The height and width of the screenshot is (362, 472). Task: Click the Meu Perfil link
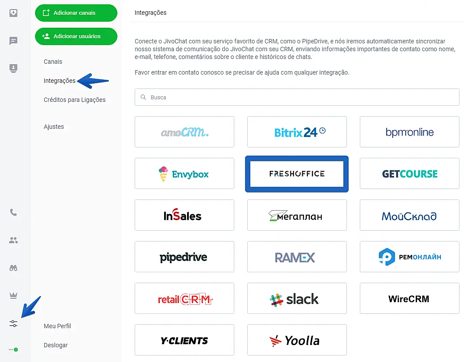[x=57, y=326]
